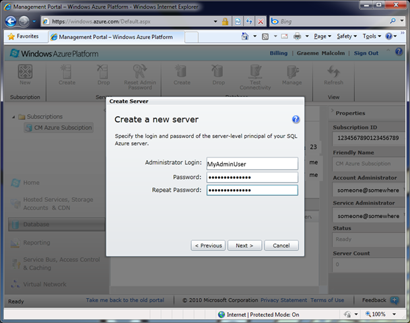Click the compatibility view icon
The image size is (410, 323).
238,22
